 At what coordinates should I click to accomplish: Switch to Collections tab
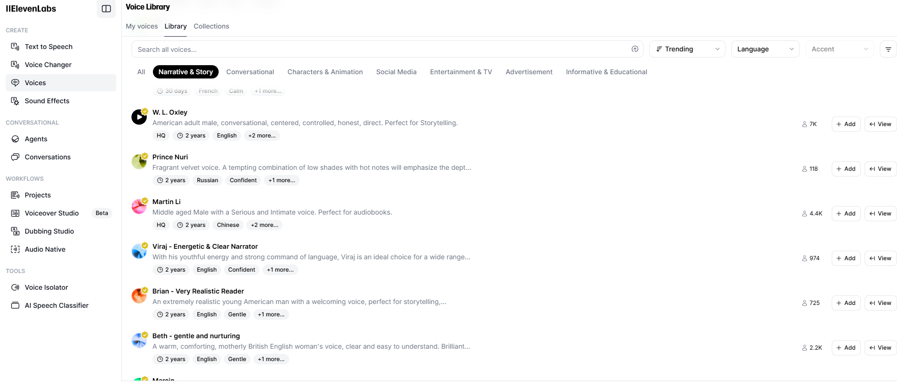(212, 26)
